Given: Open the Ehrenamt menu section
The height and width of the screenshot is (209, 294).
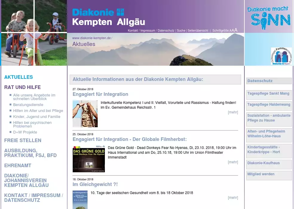Looking at the screenshot, I should pyautogui.click(x=18, y=165).
